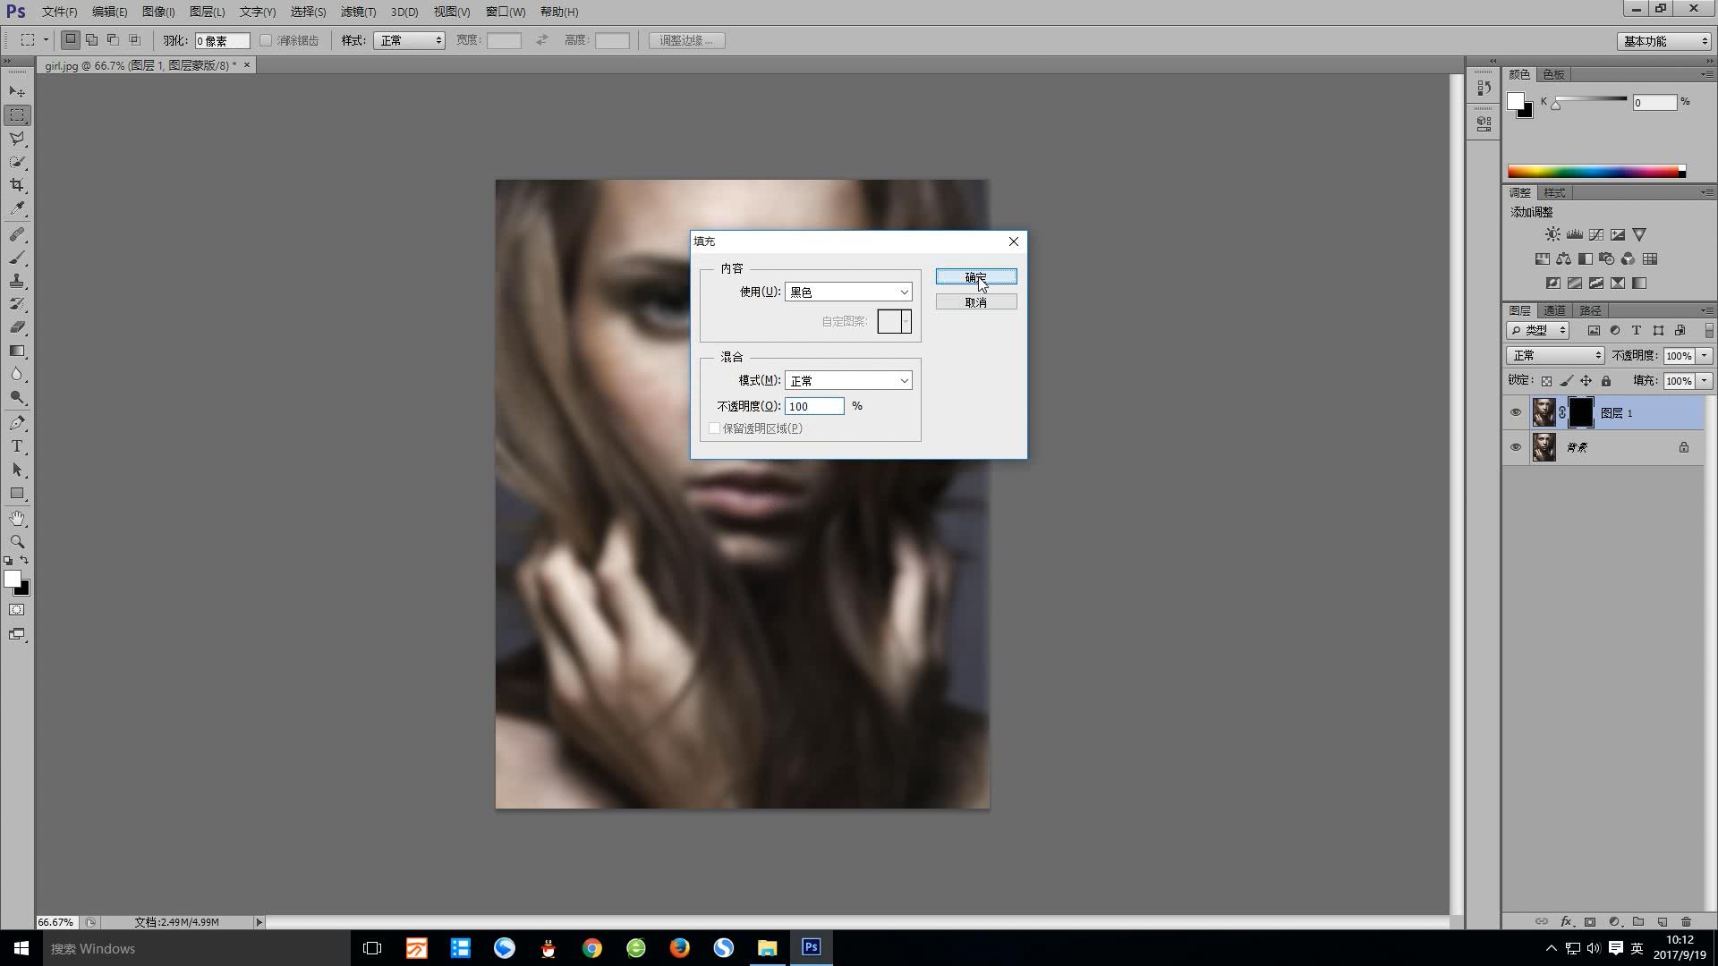Switch to the 色板 tab

click(x=1554, y=74)
